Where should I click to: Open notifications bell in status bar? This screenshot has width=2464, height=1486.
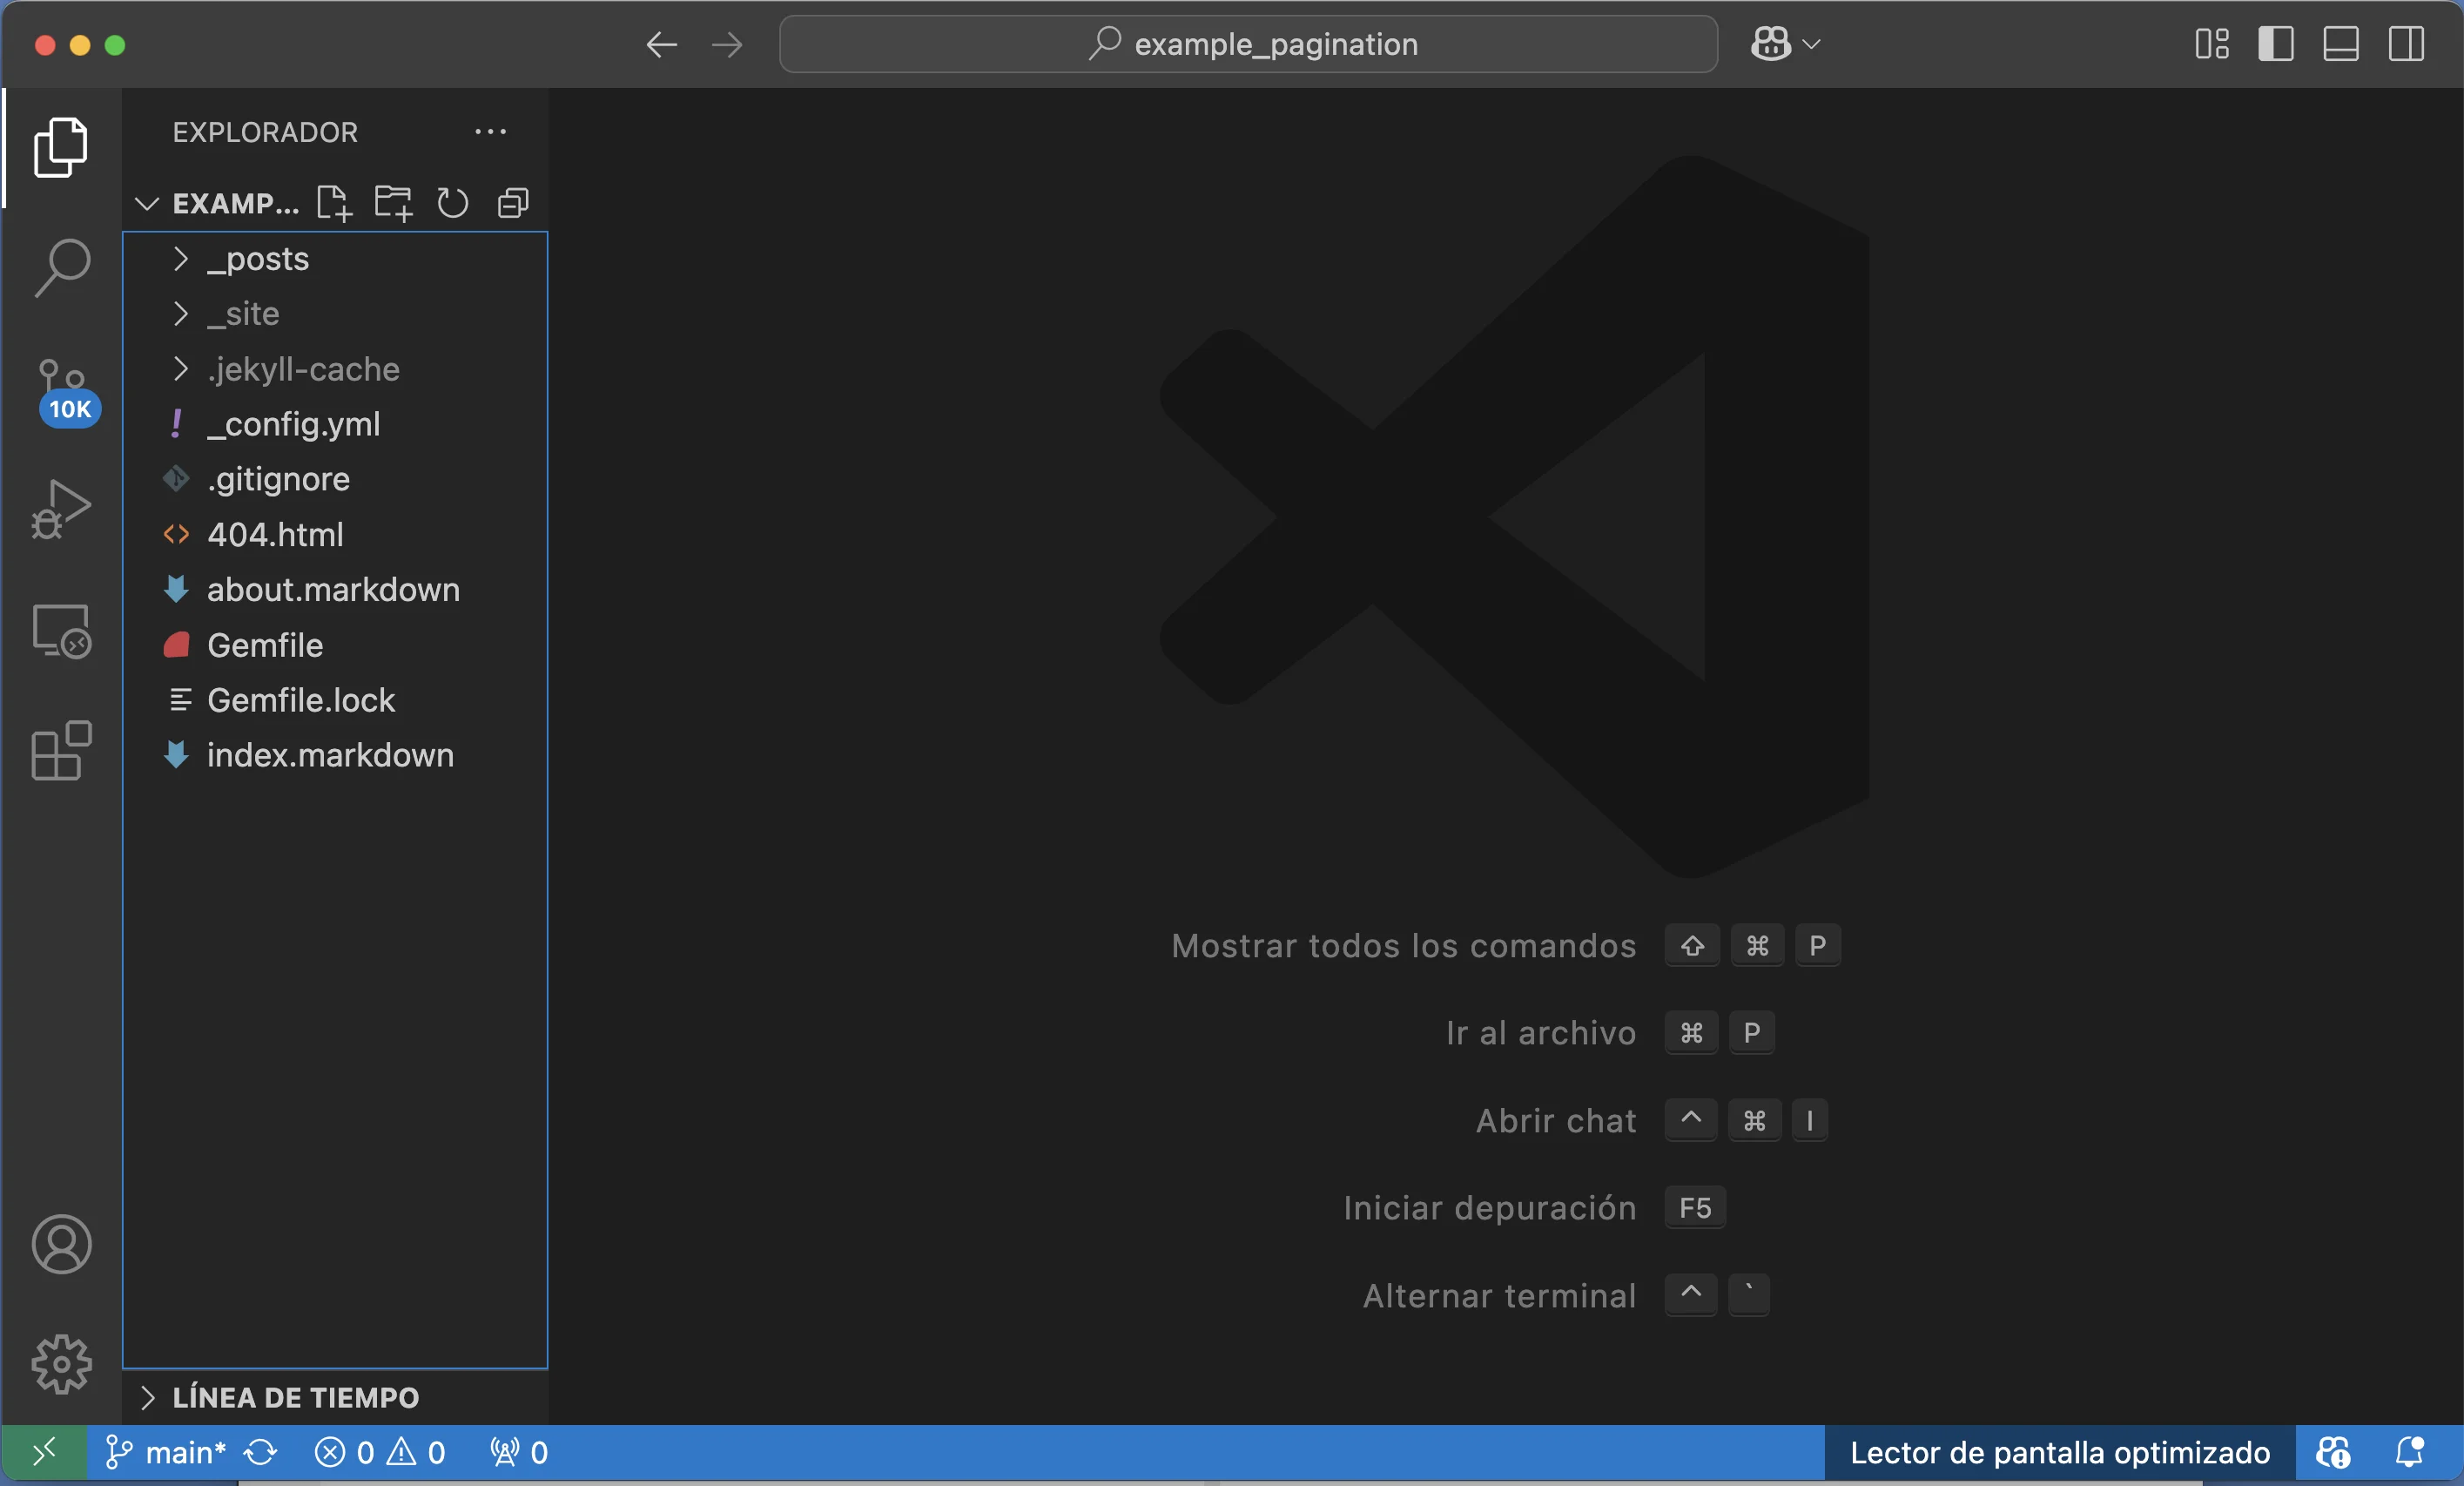pos(2410,1452)
